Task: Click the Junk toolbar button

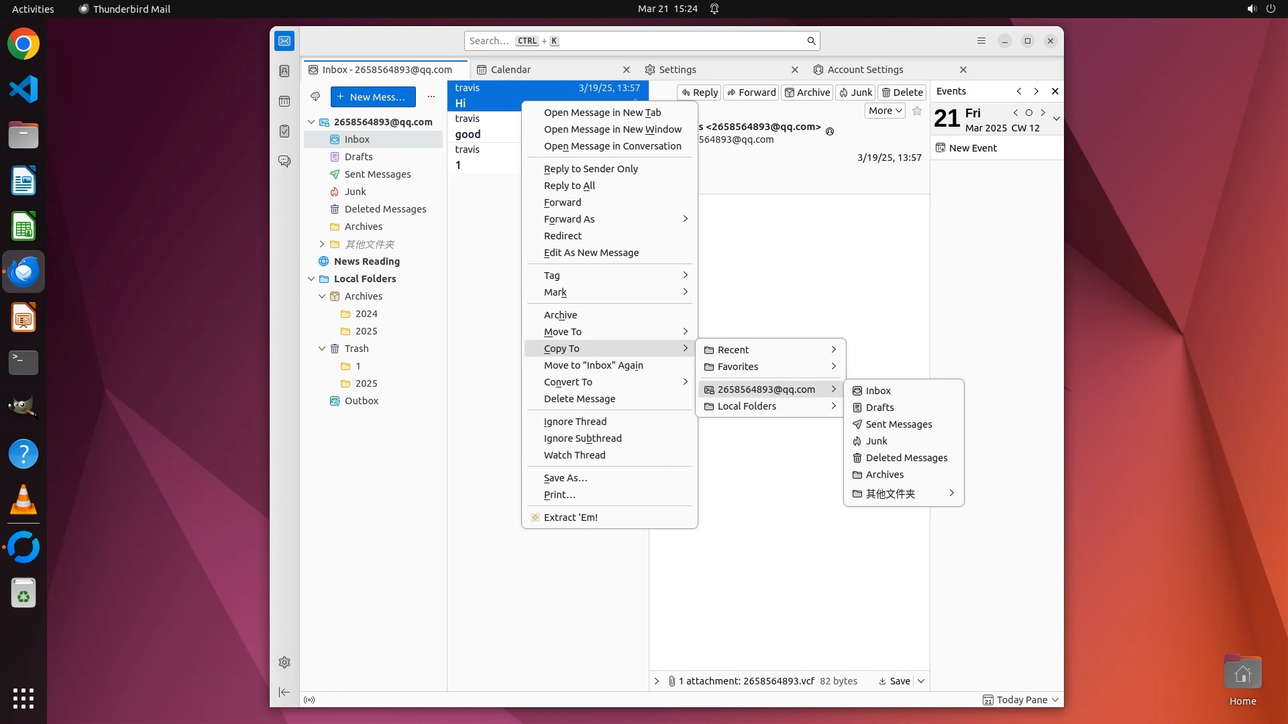Action: [855, 93]
